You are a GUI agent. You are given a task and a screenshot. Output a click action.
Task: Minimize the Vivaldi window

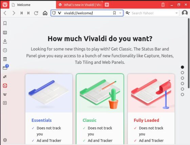coord(172,5)
